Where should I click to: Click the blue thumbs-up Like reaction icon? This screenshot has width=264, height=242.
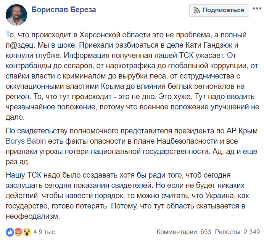[x=10, y=232]
